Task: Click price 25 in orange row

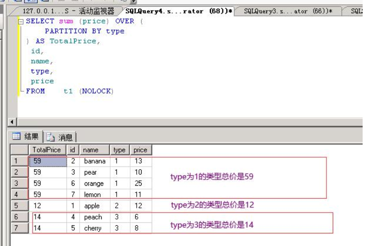Action: 141,183
